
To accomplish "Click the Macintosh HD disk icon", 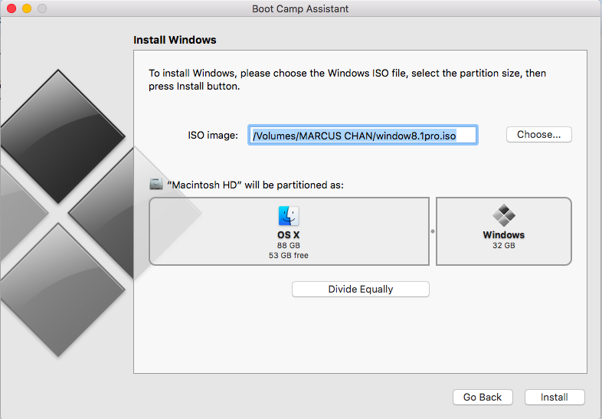I will click(156, 185).
